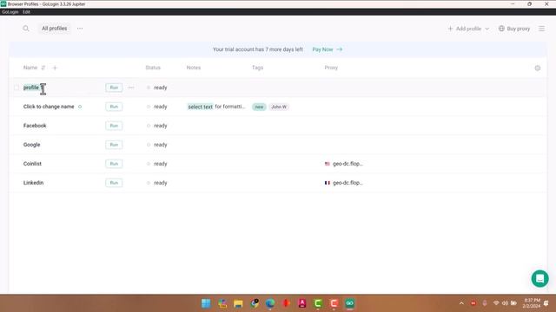The image size is (556, 312).
Task: Open the three-dot menu beside All profiles
Action: tap(80, 29)
